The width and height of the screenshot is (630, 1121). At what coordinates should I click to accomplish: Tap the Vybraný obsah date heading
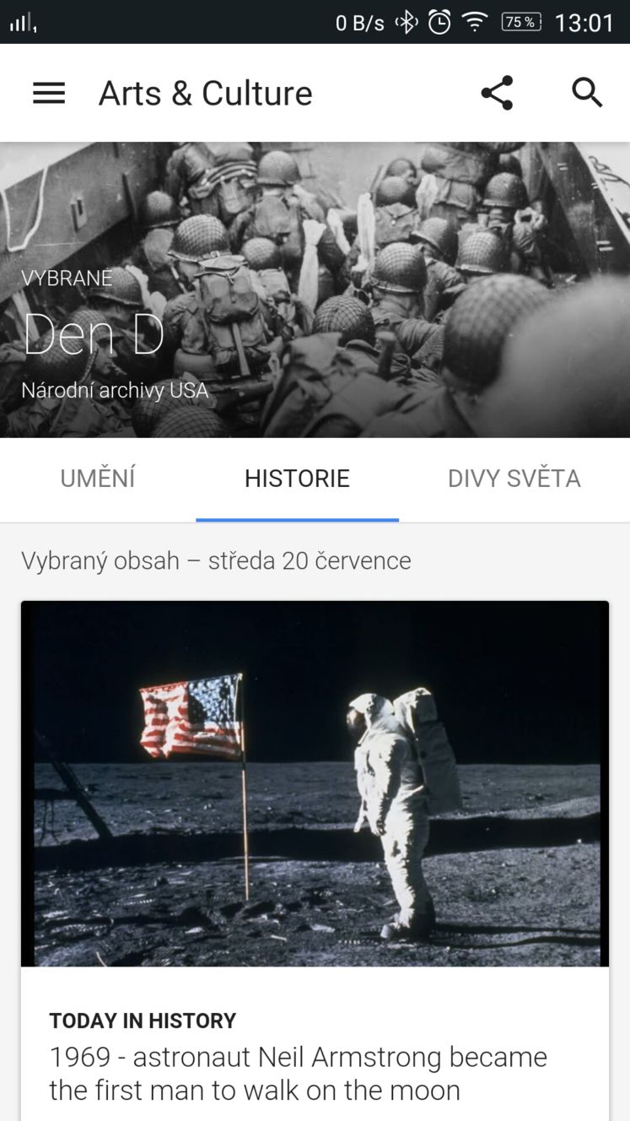click(x=216, y=561)
